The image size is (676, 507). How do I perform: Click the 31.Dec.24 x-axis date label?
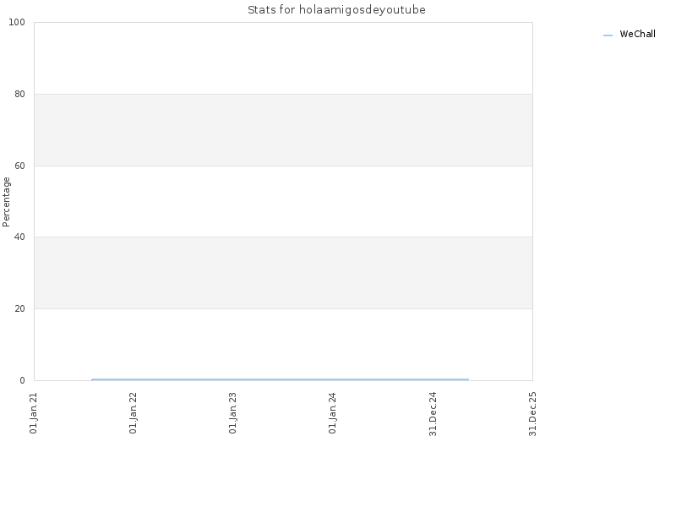(433, 414)
